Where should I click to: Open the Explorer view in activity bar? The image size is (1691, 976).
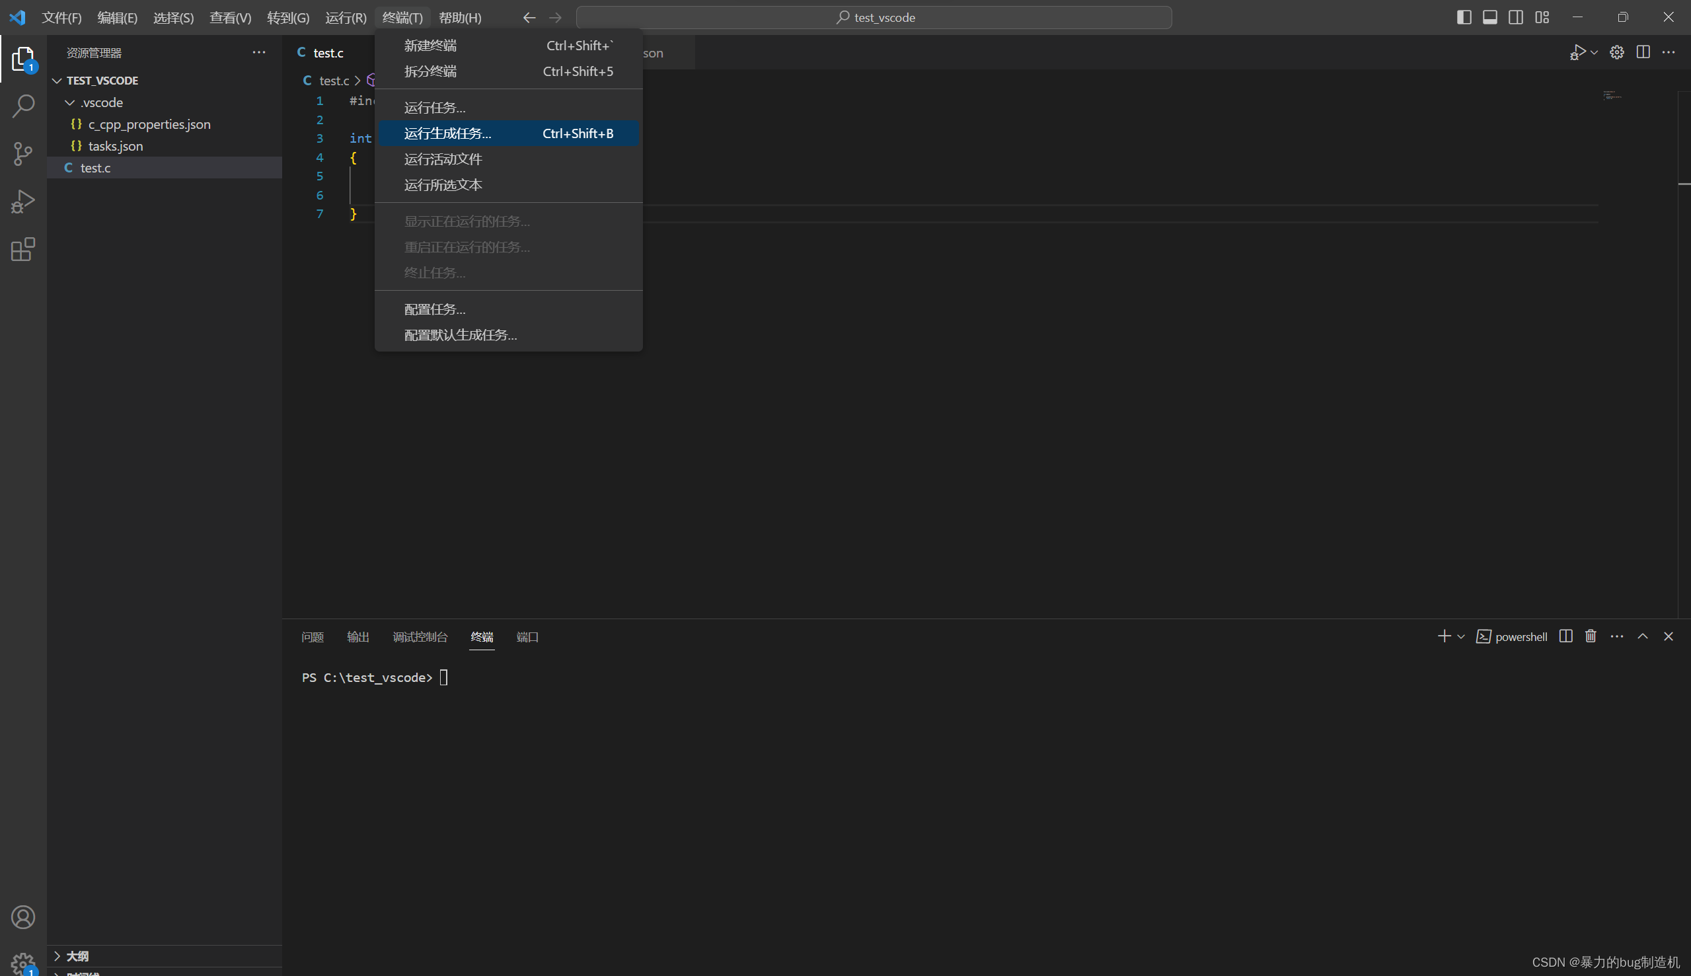point(22,59)
